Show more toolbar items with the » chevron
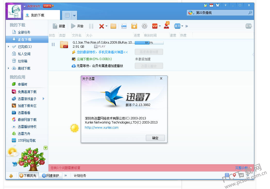 point(187,26)
